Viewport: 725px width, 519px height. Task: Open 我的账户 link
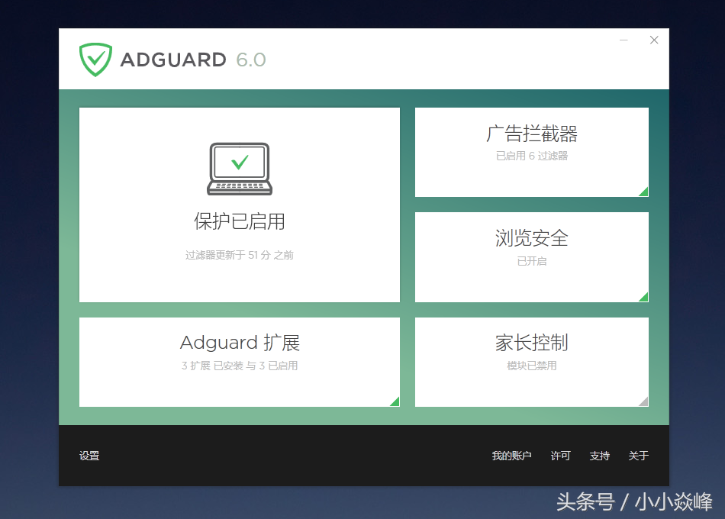pyautogui.click(x=511, y=456)
